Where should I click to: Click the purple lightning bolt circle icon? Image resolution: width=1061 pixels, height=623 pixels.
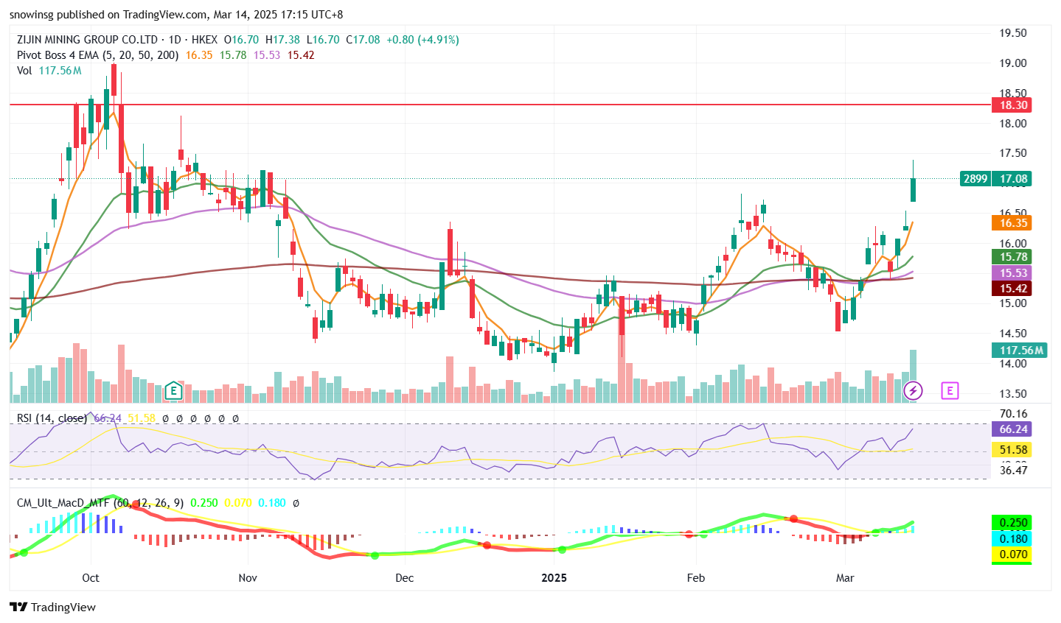pos(914,390)
